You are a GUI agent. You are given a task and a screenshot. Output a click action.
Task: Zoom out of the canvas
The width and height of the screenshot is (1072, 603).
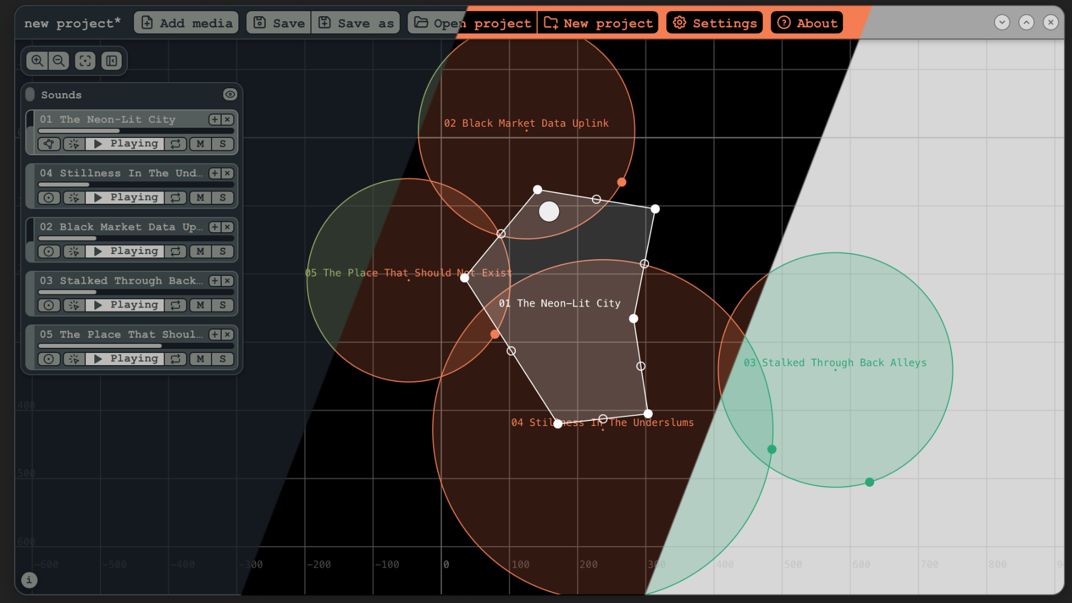point(59,61)
